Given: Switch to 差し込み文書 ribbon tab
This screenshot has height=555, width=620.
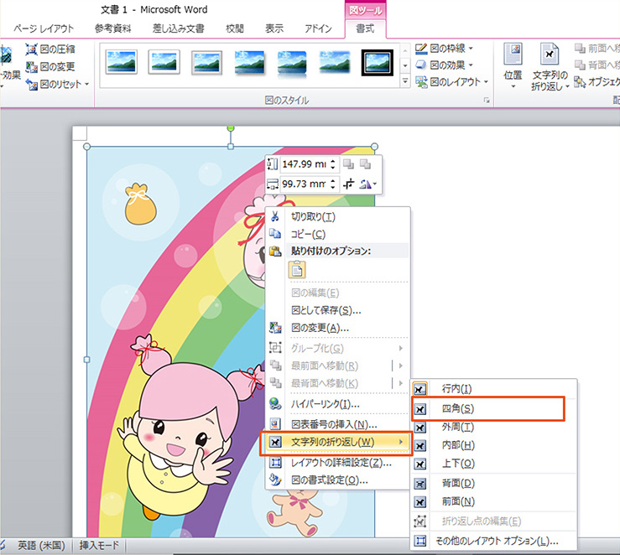Looking at the screenshot, I should (179, 29).
